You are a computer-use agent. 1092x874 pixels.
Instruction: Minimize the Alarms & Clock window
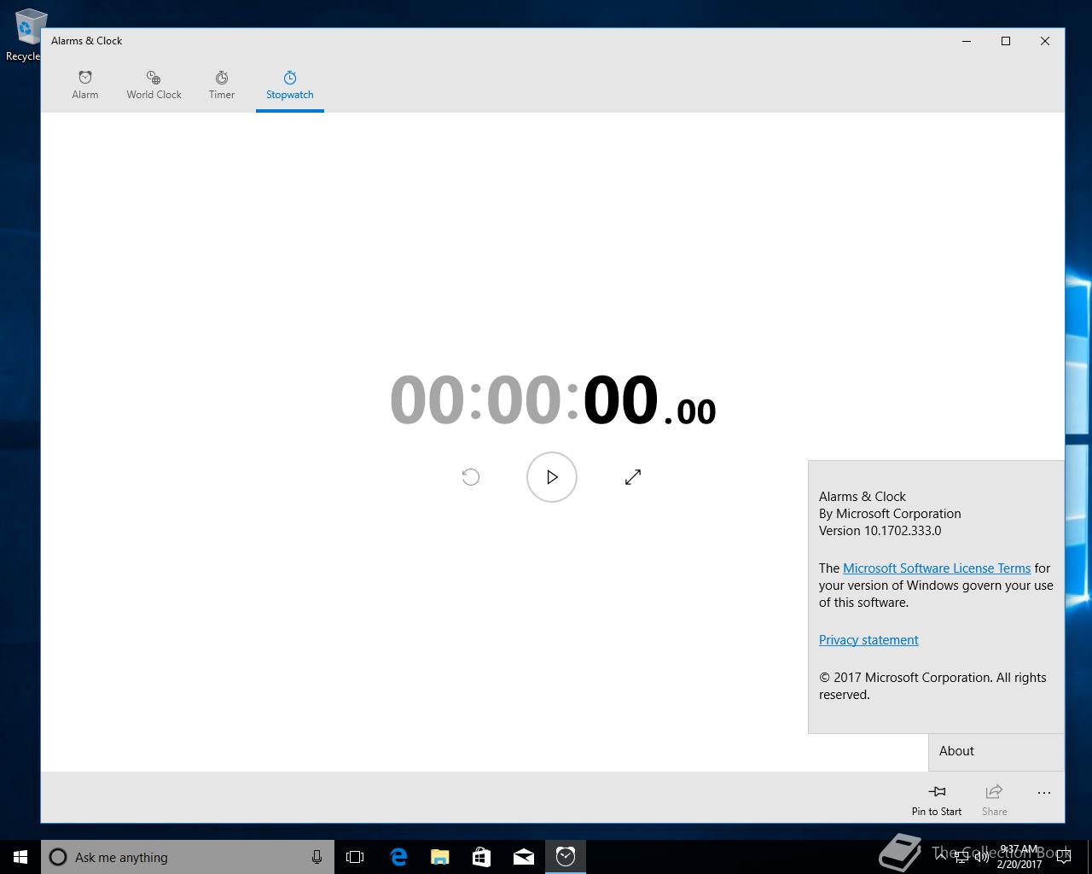[x=967, y=41]
